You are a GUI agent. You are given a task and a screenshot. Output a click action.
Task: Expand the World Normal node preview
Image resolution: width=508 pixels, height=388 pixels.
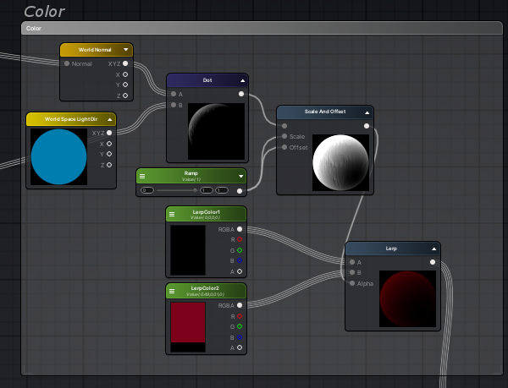click(x=125, y=50)
